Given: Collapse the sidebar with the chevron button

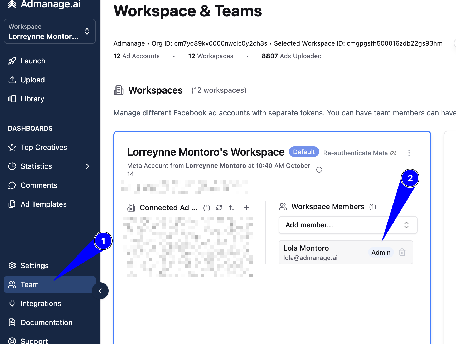Looking at the screenshot, I should click(x=100, y=291).
